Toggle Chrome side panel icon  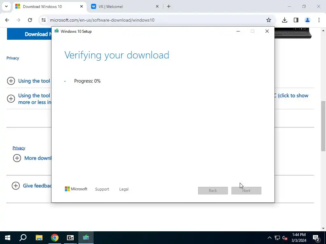(x=296, y=20)
